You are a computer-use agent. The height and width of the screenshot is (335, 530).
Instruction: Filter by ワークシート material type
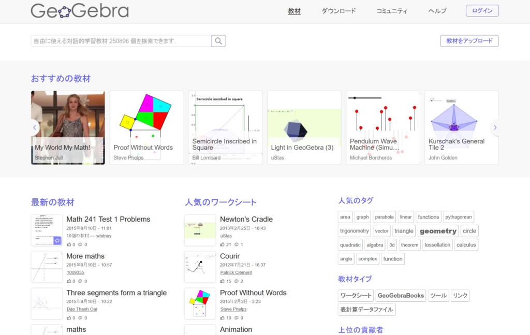tap(356, 296)
